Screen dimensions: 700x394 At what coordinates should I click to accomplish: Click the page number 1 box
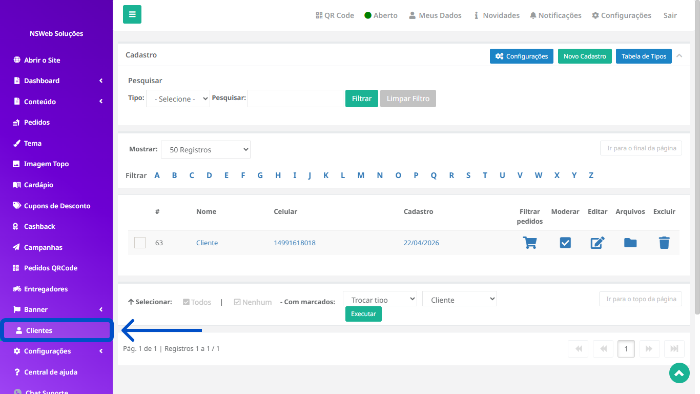tap(626, 349)
